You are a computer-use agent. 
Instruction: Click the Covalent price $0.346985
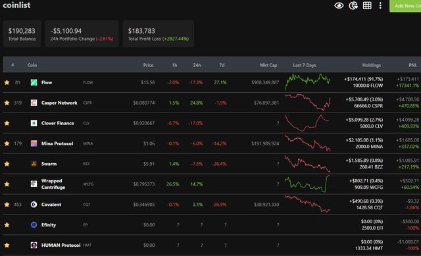pyautogui.click(x=144, y=205)
